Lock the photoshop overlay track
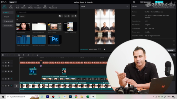 6,71
